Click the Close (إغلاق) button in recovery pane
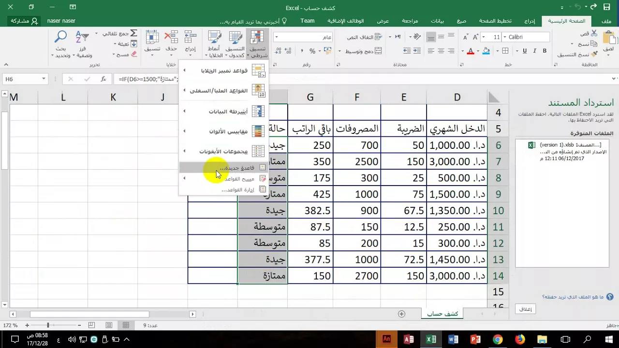The width and height of the screenshot is (619, 348). coord(526,309)
